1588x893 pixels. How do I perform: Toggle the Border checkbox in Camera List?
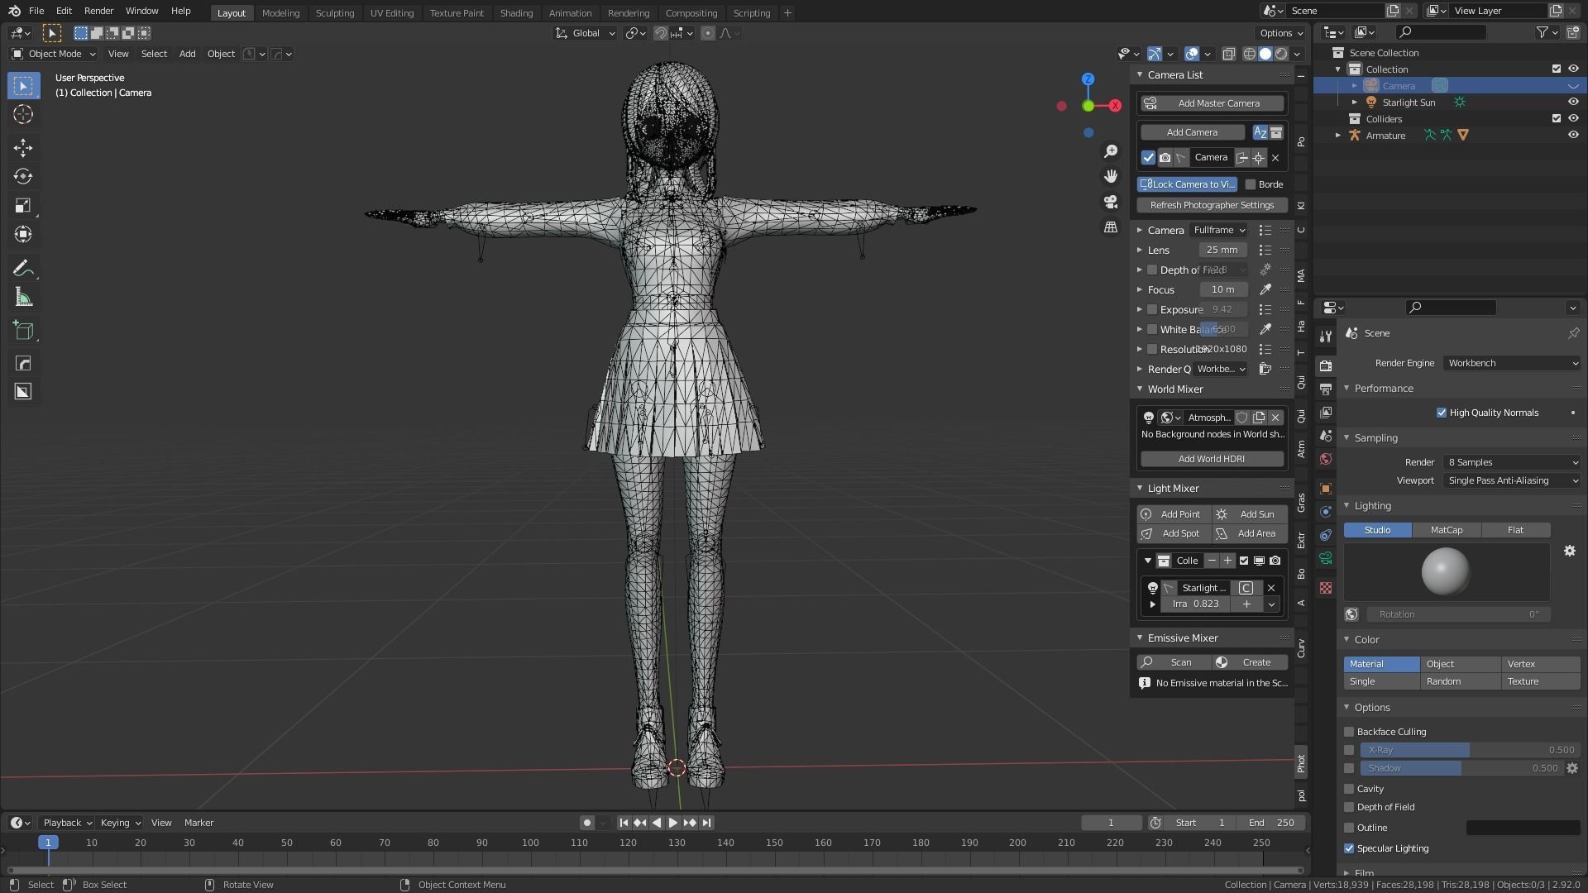tap(1251, 184)
